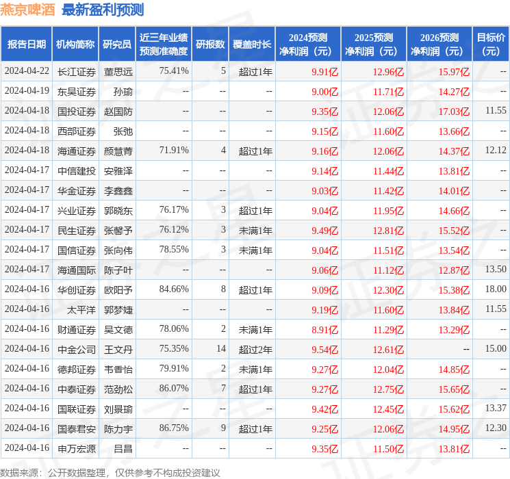Click analyst name 安雅泽
The width and height of the screenshot is (510, 479).
pyautogui.click(x=118, y=170)
